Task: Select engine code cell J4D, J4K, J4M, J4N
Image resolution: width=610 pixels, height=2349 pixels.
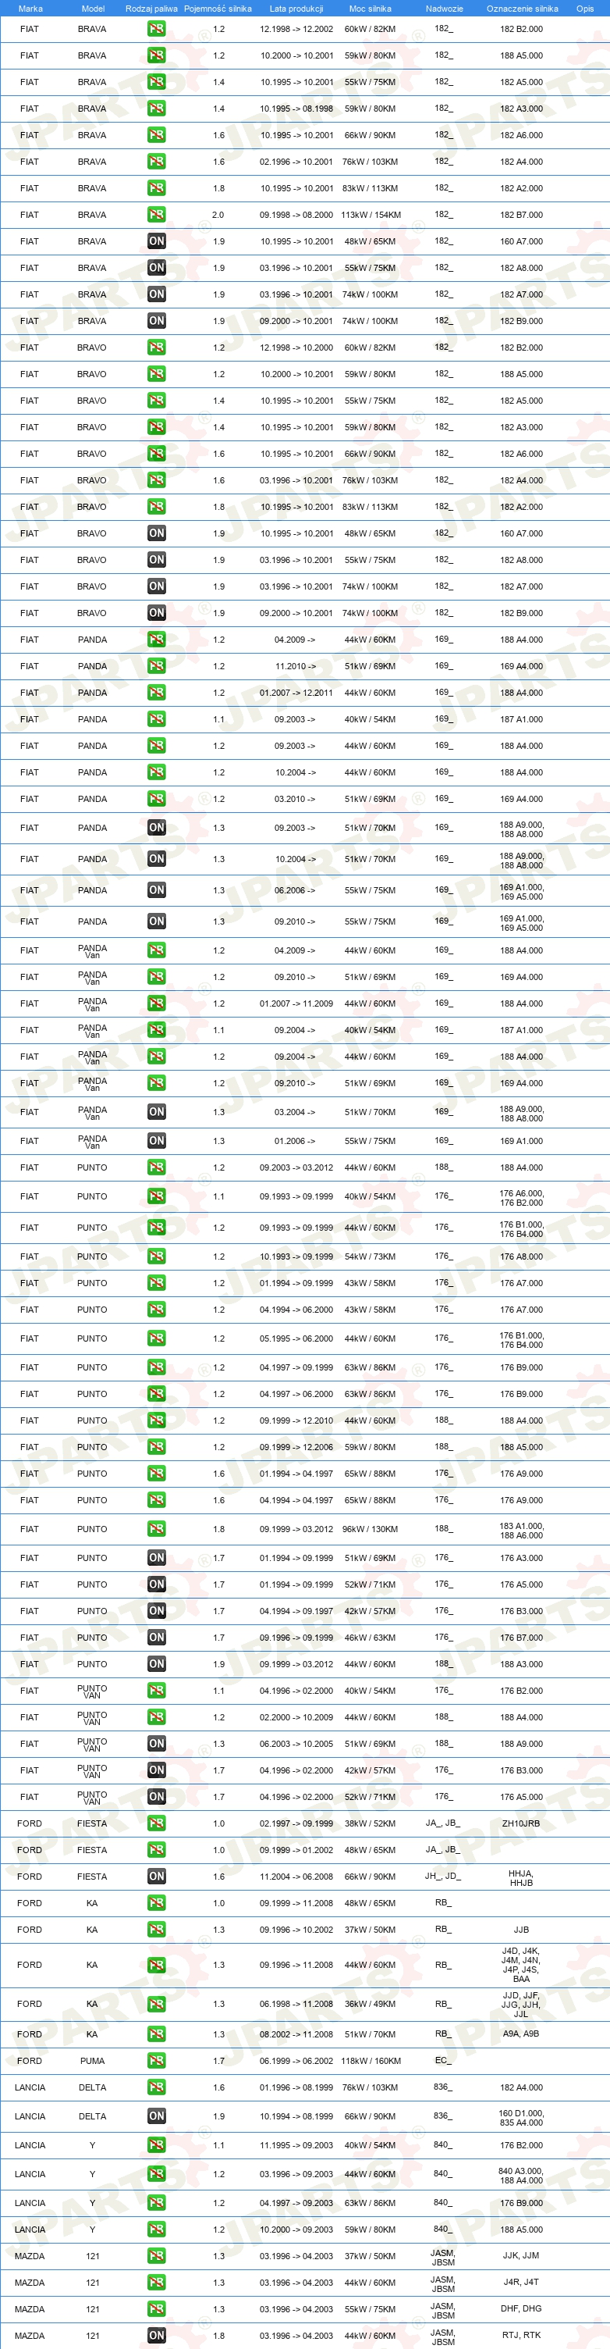Action: click(x=521, y=1965)
